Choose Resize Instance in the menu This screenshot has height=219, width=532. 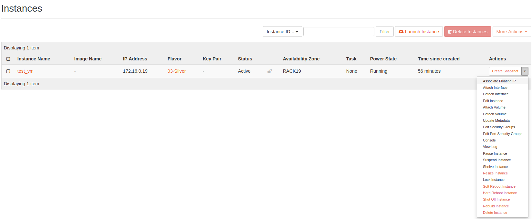pyautogui.click(x=495, y=173)
